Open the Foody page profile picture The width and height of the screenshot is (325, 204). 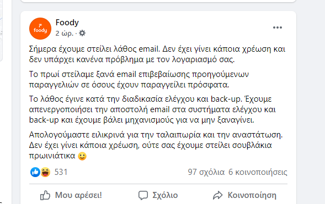pyautogui.click(x=40, y=29)
